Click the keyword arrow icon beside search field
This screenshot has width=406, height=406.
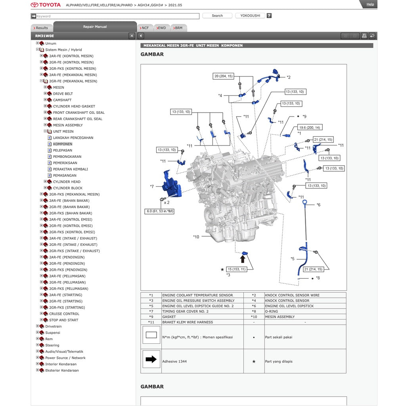(34, 16)
